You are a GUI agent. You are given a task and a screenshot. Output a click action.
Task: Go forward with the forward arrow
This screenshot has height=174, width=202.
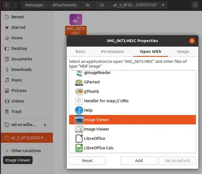15,5
